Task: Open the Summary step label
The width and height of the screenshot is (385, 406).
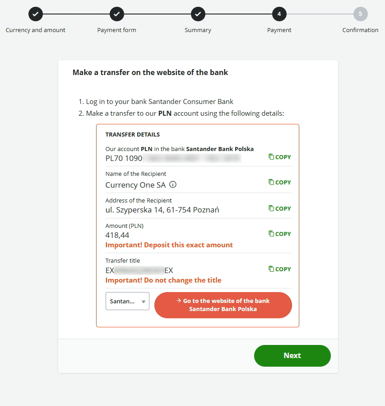Action: click(x=198, y=30)
